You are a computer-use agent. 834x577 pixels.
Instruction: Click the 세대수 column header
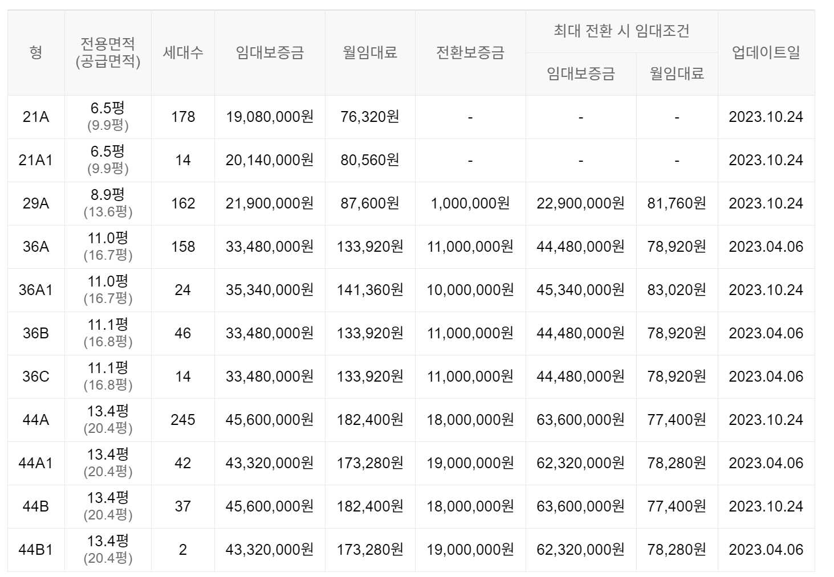[x=182, y=52]
